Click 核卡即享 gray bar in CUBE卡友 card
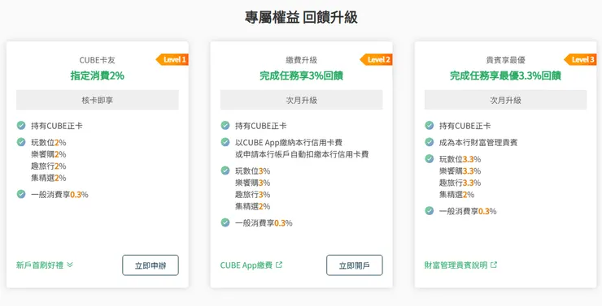The width and height of the screenshot is (602, 306). pyautogui.click(x=98, y=100)
